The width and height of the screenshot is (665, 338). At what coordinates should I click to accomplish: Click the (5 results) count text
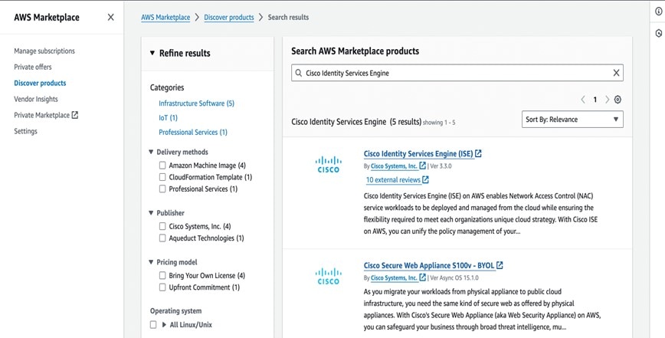[x=406, y=122]
